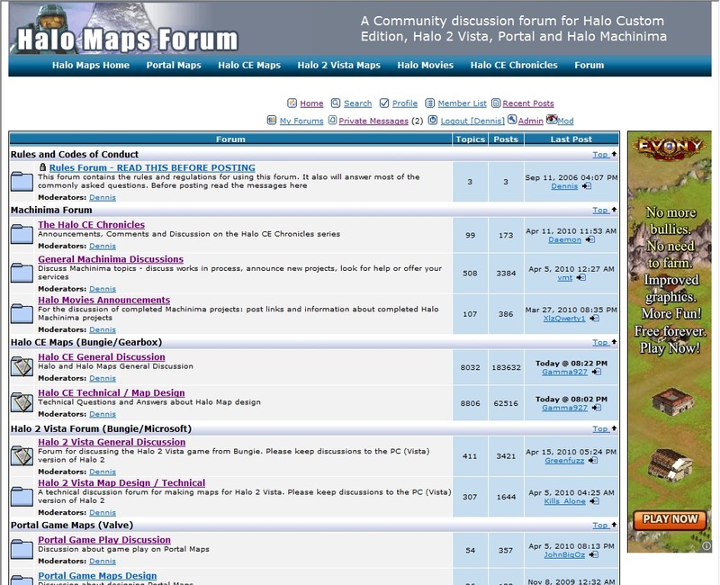This screenshot has height=585, width=720.
Task: Click the magnifier icon beside Search
Action: tap(336, 103)
